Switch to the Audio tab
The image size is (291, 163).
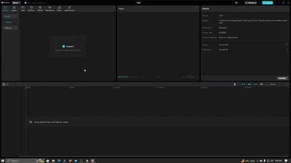point(14,9)
